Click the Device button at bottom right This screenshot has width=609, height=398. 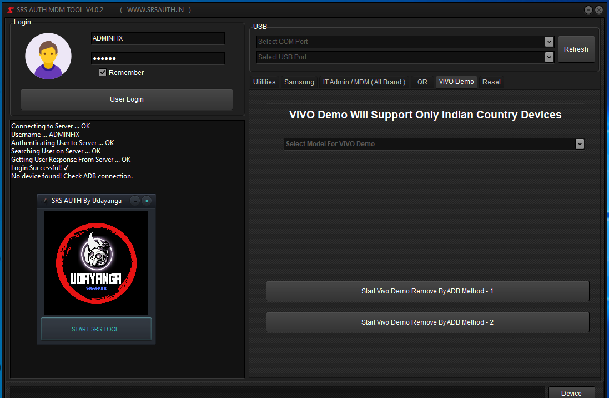tap(571, 393)
